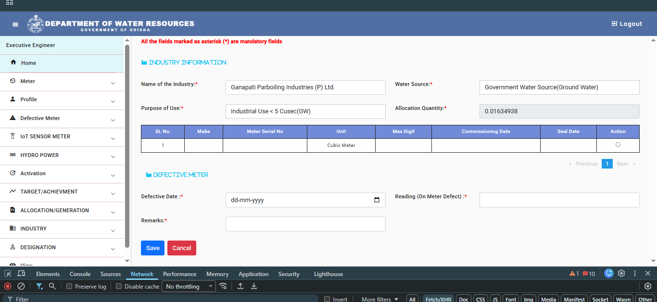
Task: Activate DevTools inspect element icon
Action: coord(8,274)
